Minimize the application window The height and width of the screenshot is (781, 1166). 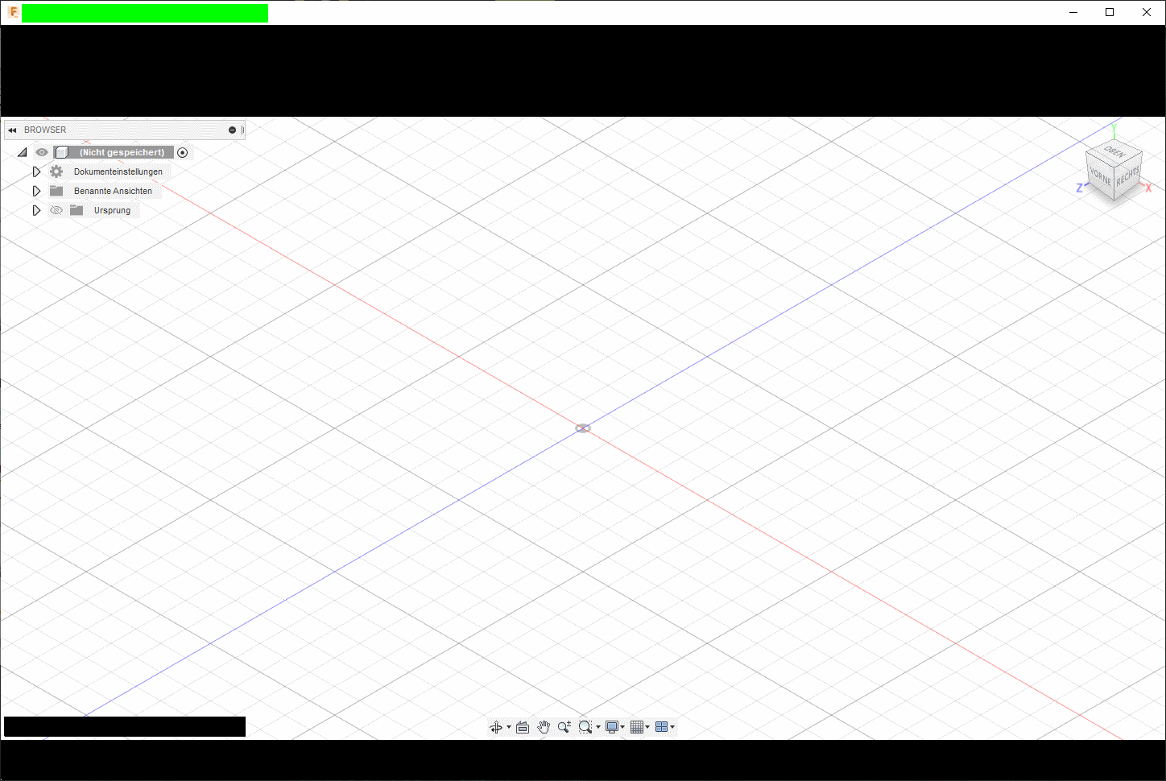coord(1073,12)
